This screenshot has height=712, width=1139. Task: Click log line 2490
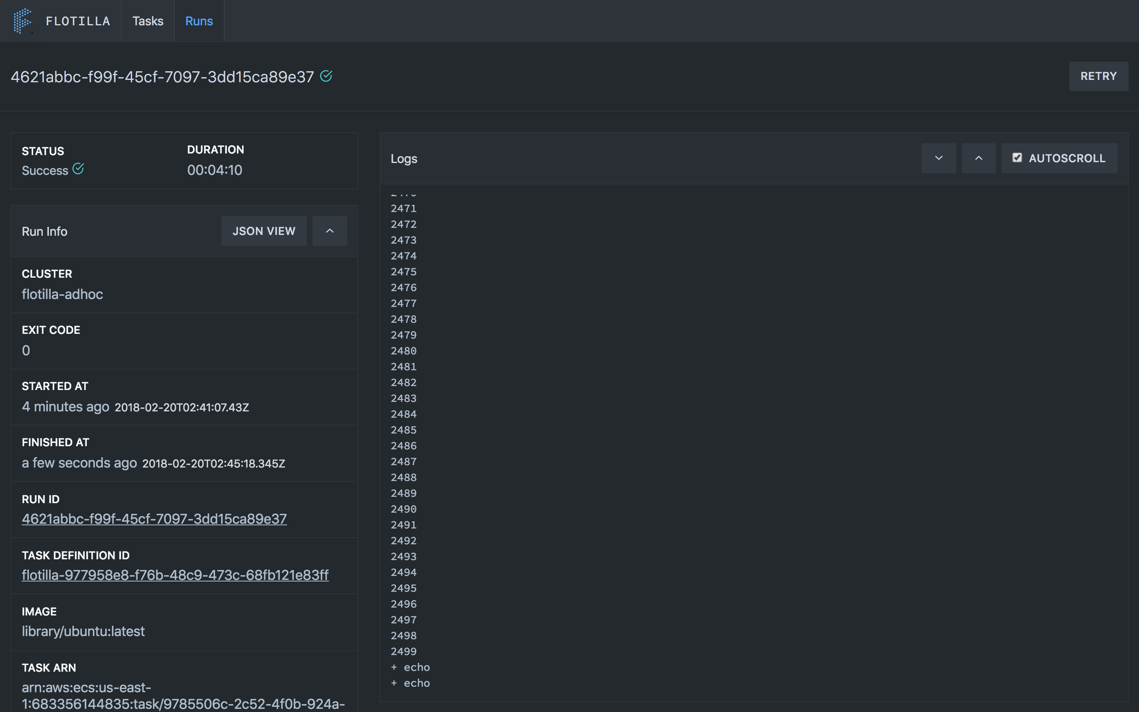click(404, 509)
